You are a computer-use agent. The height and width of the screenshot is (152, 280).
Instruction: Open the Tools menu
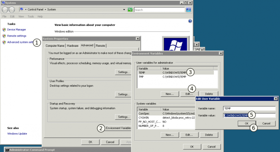31,16
